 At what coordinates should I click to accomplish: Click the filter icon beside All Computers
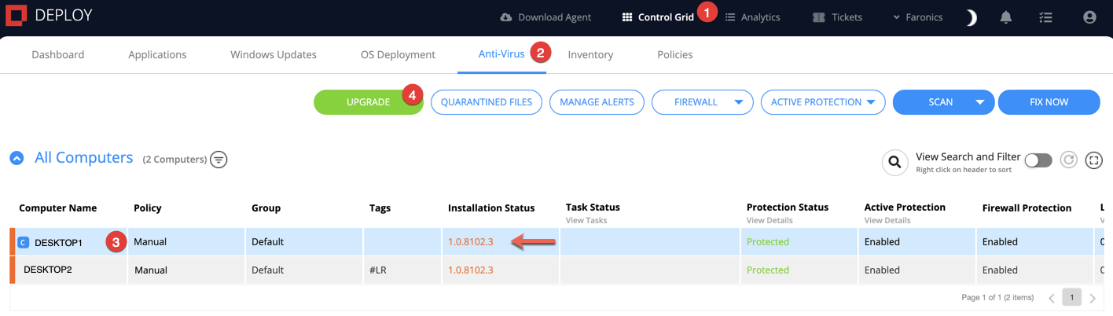219,160
